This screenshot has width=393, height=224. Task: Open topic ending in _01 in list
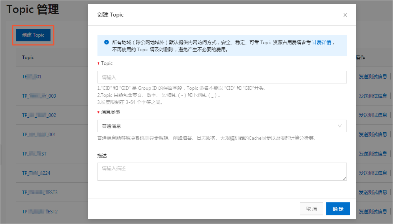32,77
